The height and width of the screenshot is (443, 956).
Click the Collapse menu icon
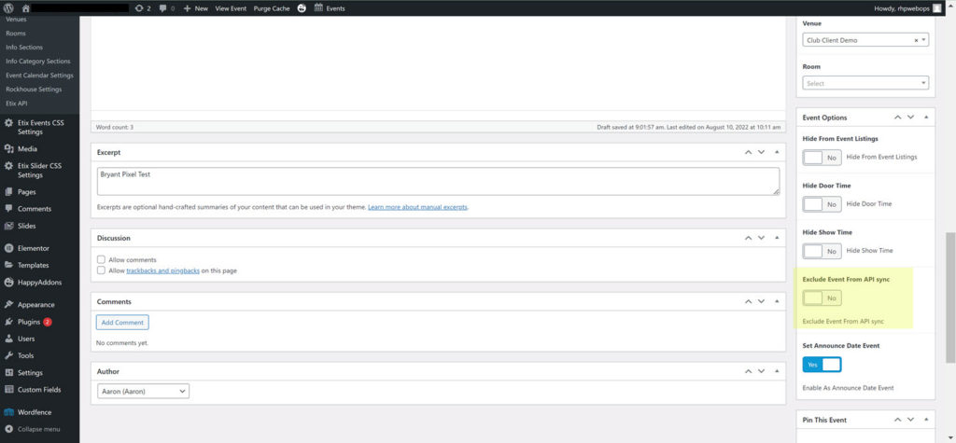click(x=8, y=429)
